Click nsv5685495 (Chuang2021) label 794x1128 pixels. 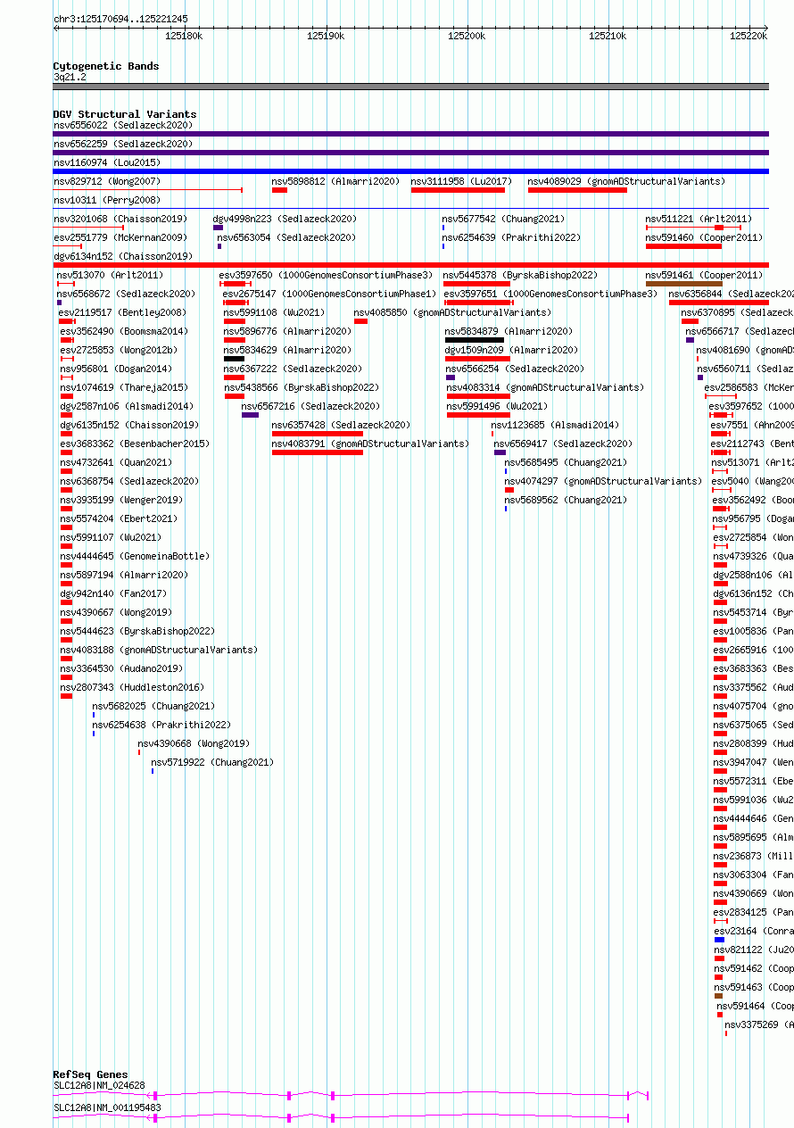pos(566,462)
